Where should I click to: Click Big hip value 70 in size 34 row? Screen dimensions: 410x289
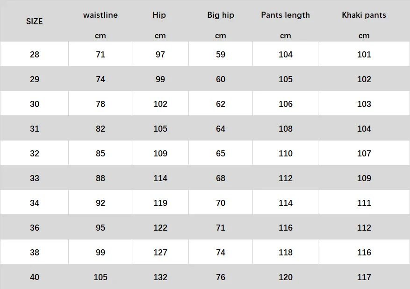tap(220, 203)
